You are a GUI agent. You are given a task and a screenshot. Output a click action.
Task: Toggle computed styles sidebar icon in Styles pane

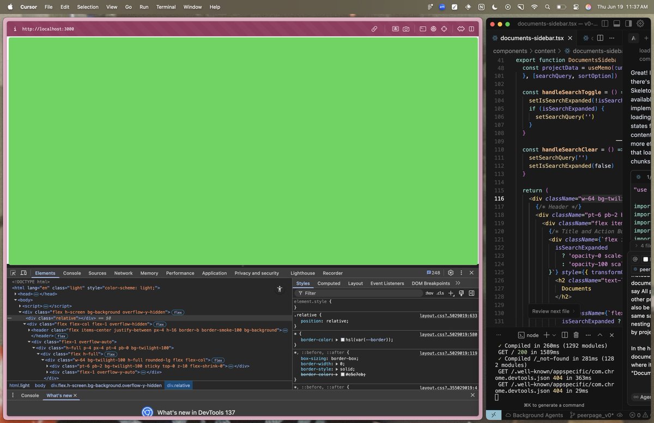coord(471,293)
